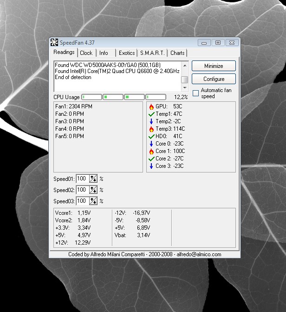Open the Exotics tab
Screen dimensions: 286x312
click(127, 53)
